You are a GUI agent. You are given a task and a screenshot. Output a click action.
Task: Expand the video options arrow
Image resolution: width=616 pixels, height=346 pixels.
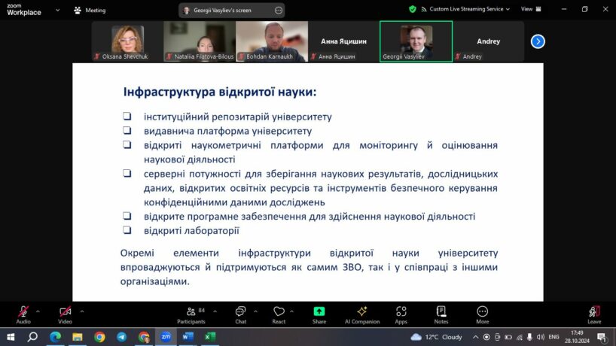pyautogui.click(x=81, y=309)
